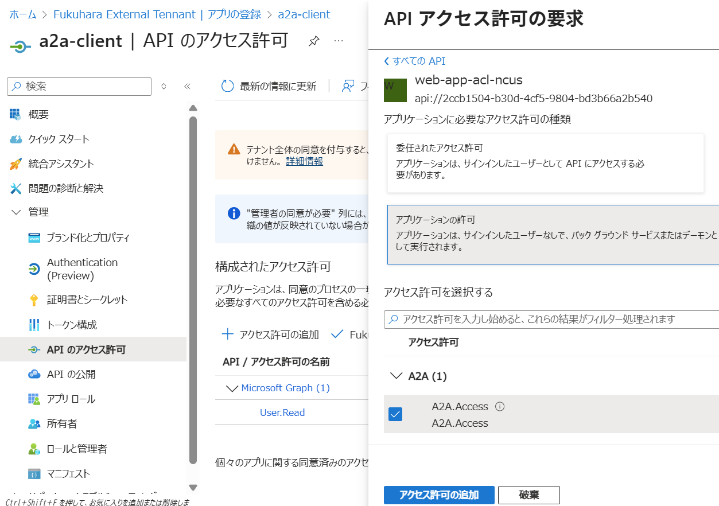Screen dimensions: 719x506
Task: Click the トークン構成 bars icon
Action: pyautogui.click(x=34, y=325)
